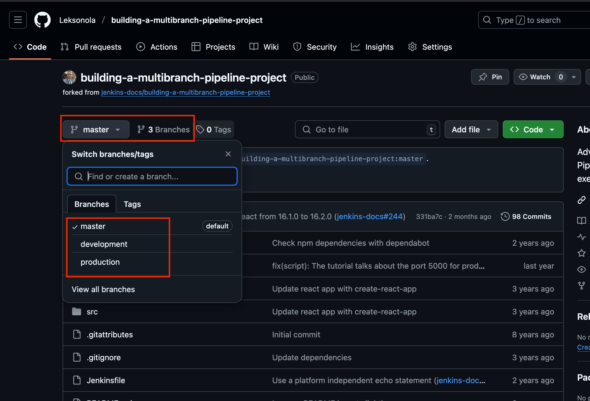Viewport: 590px width, 401px height.
Task: Open the Wiki tab
Action: pyautogui.click(x=264, y=47)
